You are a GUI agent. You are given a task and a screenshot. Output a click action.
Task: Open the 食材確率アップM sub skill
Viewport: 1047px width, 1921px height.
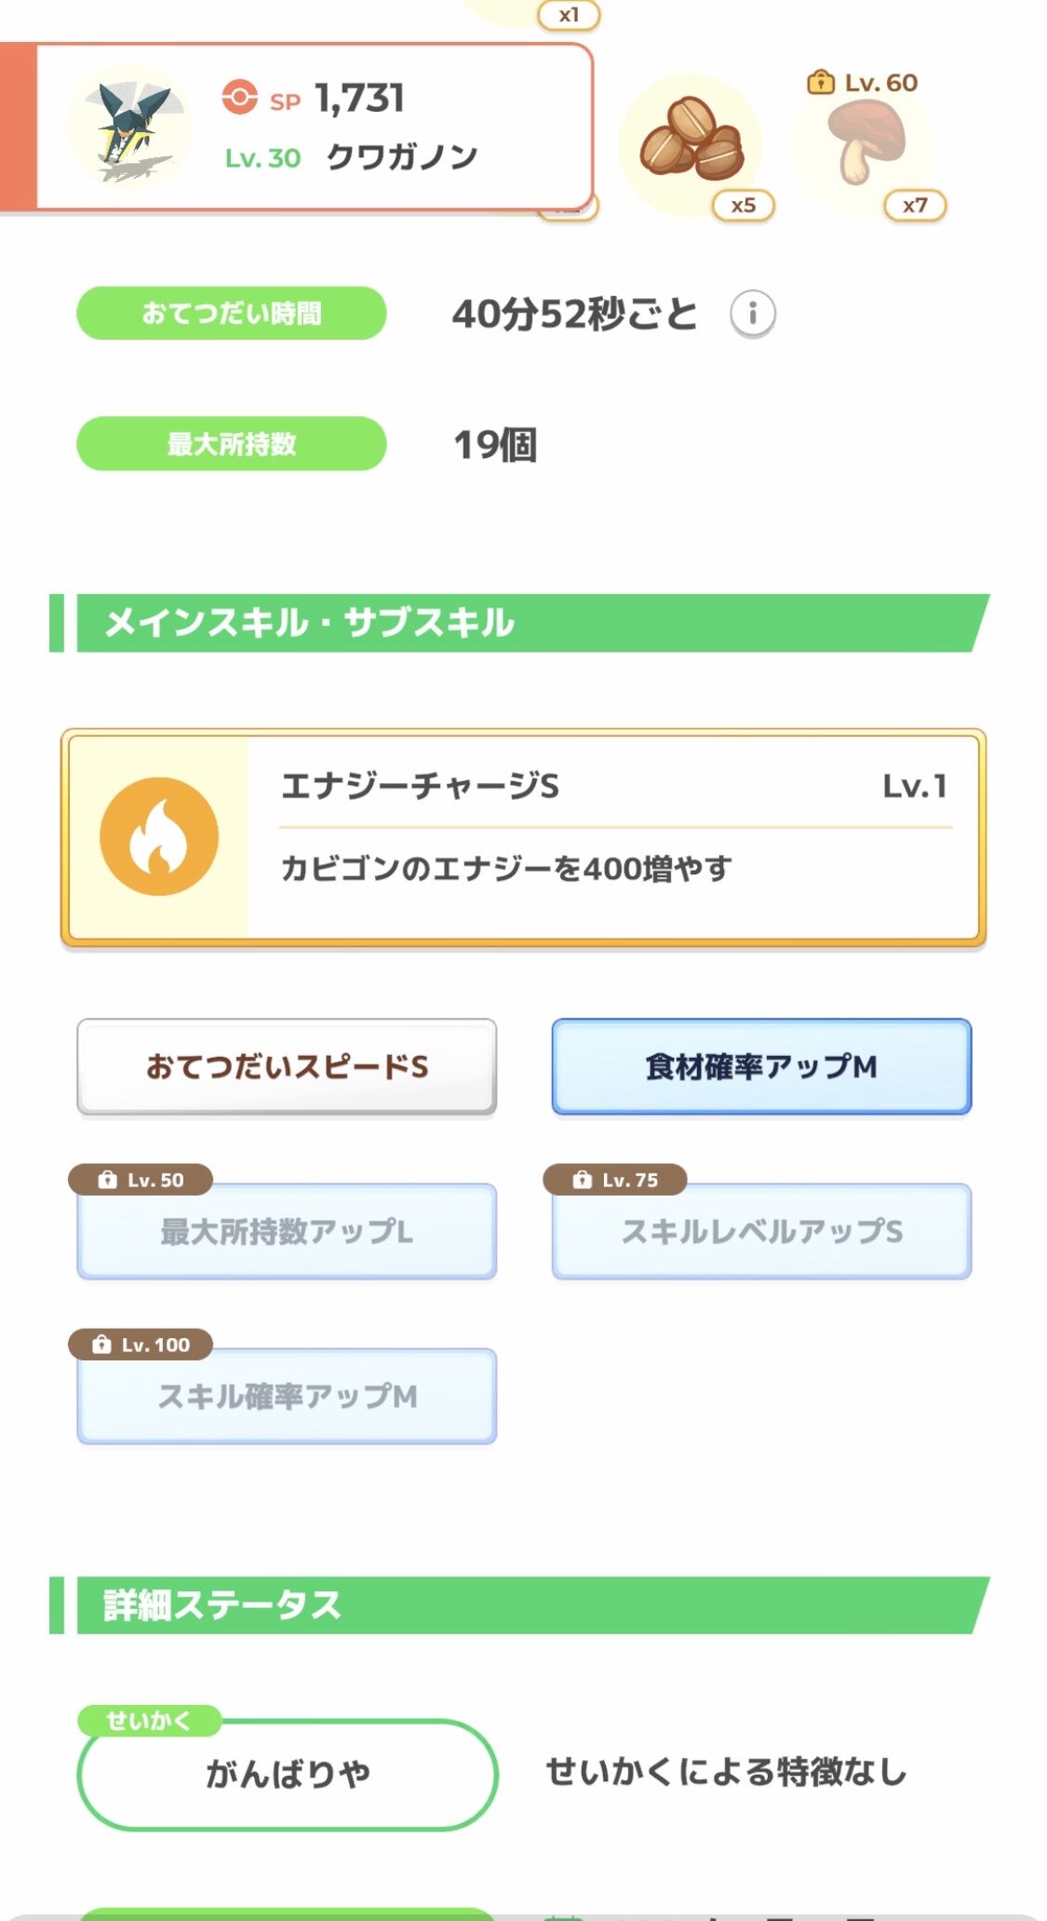pyautogui.click(x=761, y=1066)
